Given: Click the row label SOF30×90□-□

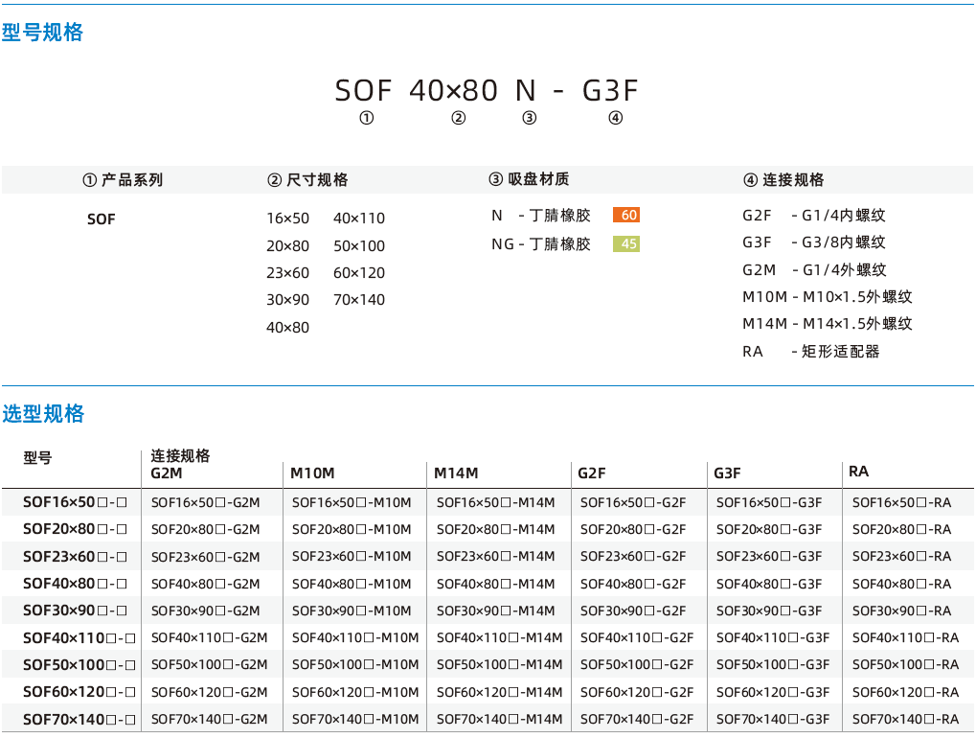Looking at the screenshot, I should click(x=76, y=611).
